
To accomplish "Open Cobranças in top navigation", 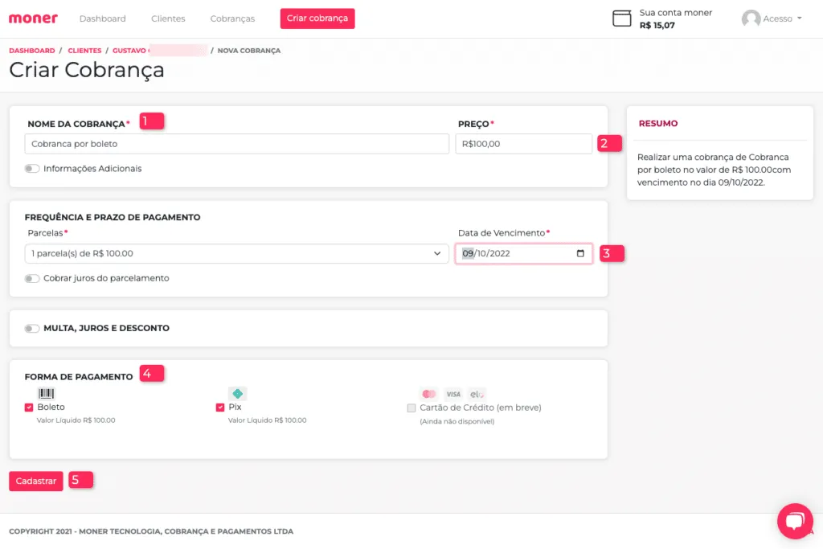I will coord(232,18).
